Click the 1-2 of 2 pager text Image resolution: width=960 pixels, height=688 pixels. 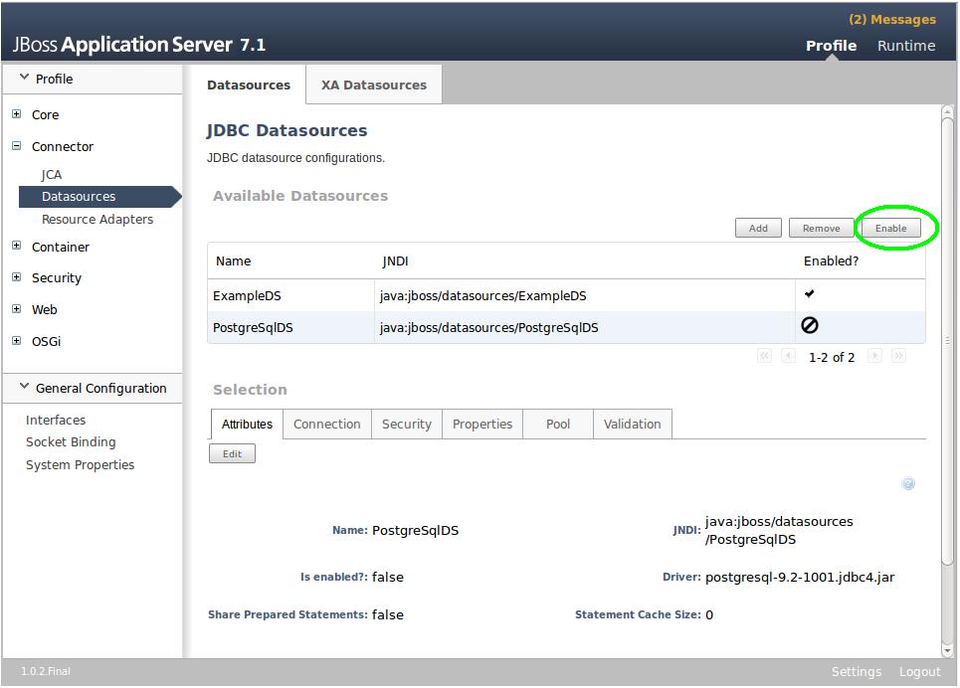832,358
